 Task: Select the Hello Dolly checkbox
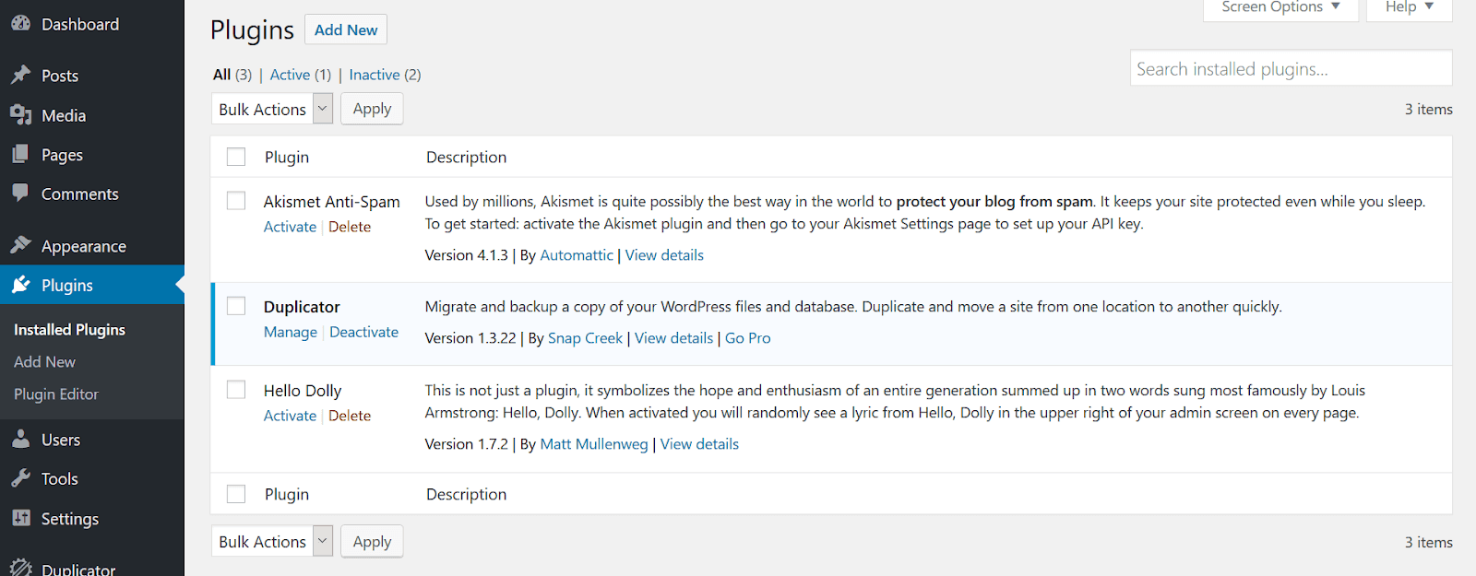click(x=235, y=389)
